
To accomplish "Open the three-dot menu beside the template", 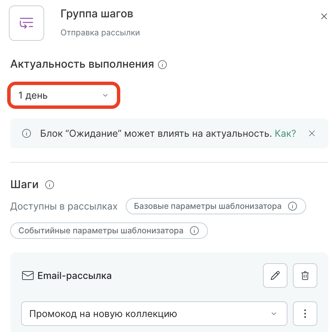I will [305, 314].
